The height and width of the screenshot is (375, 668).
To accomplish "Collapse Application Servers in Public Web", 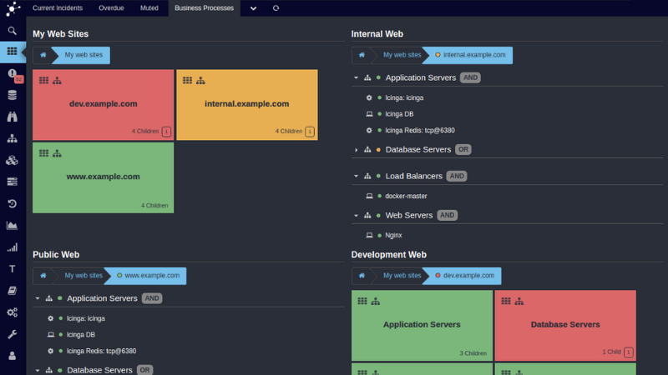I will (x=38, y=298).
